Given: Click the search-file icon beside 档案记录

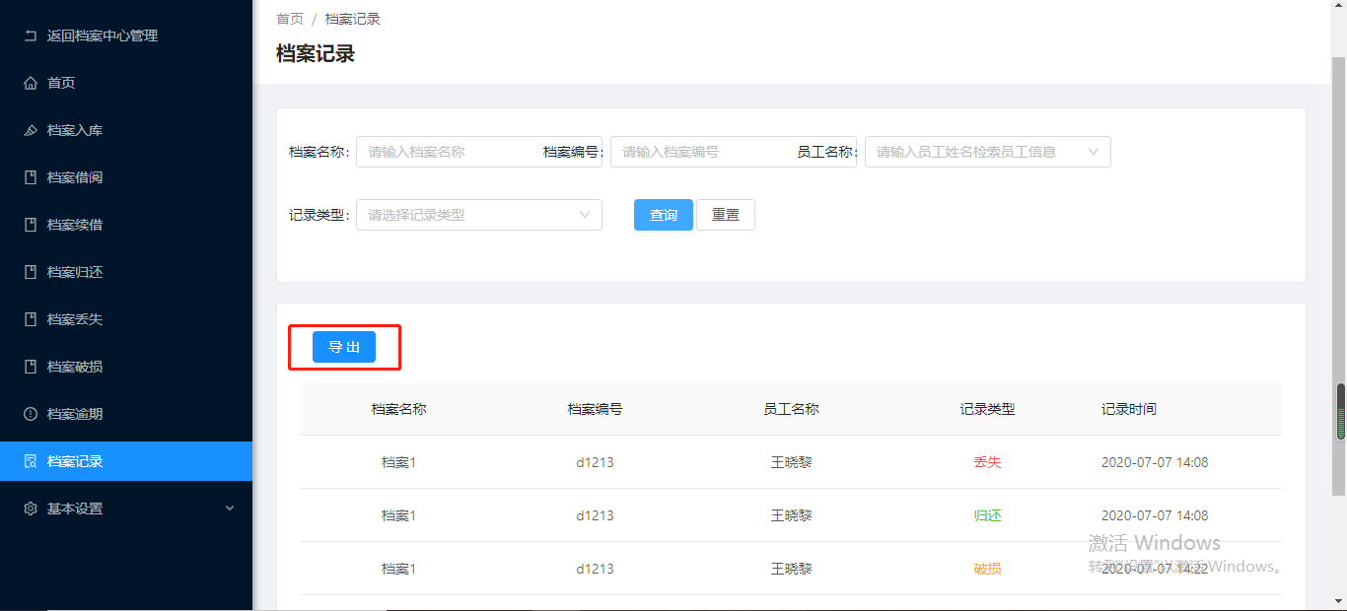Looking at the screenshot, I should click(x=31, y=461).
